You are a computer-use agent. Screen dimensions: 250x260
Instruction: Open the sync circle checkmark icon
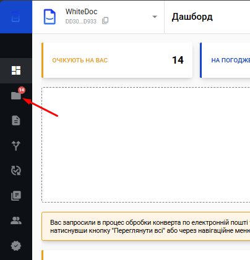[16, 170]
